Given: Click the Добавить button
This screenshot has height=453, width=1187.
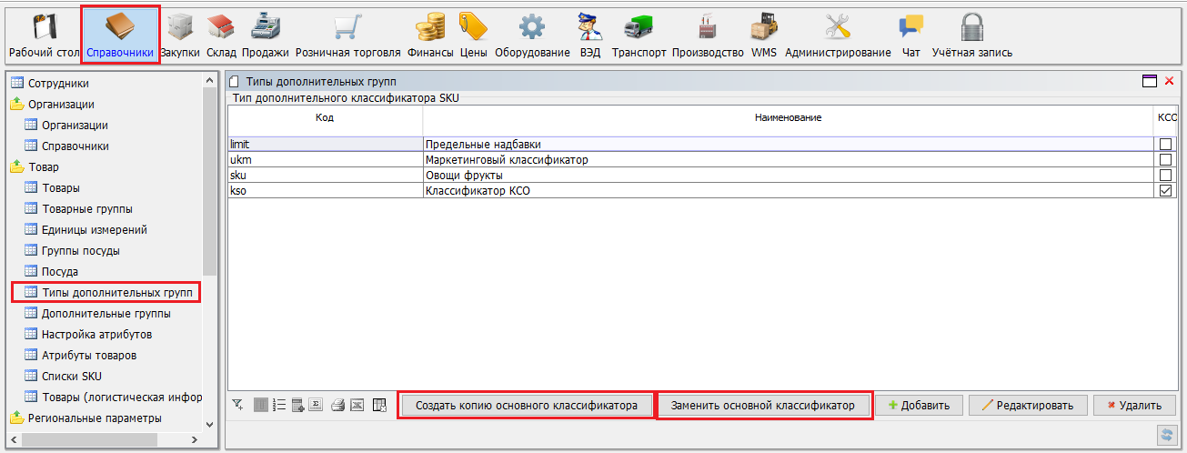Looking at the screenshot, I should pyautogui.click(x=918, y=406).
